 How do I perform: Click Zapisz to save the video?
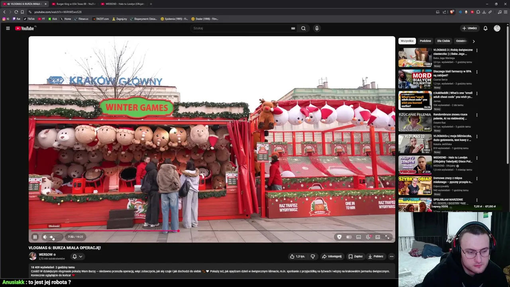click(355, 256)
